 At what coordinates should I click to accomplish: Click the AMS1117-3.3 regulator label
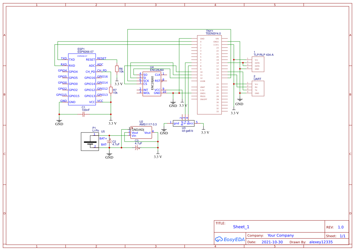click(148, 125)
